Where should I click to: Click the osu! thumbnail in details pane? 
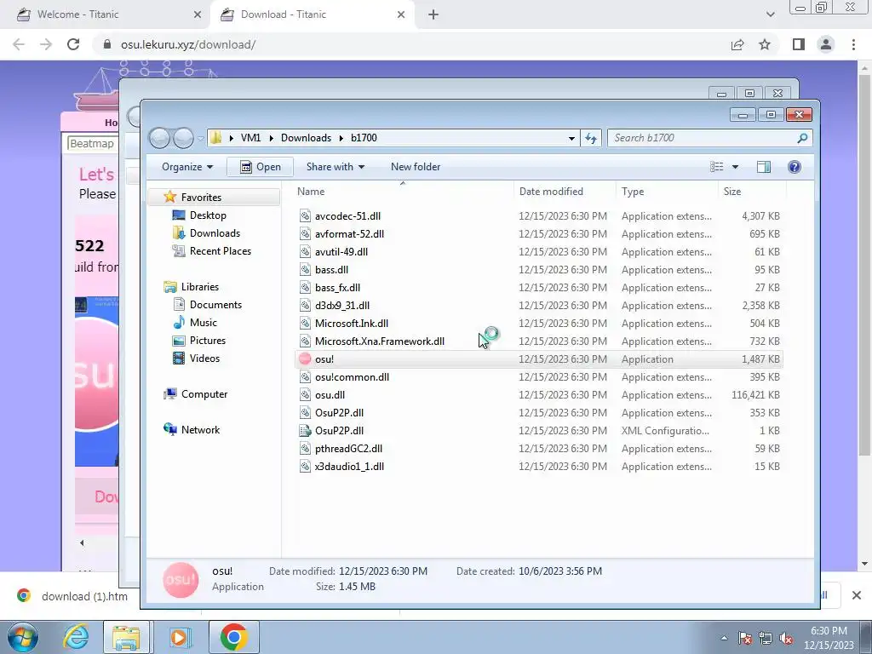point(181,579)
